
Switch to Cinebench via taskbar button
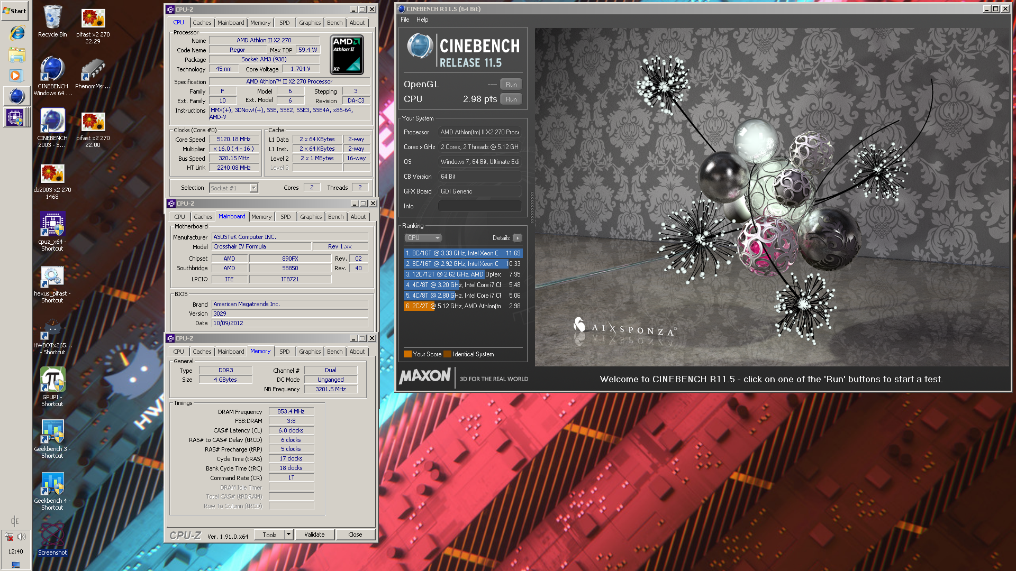17,96
